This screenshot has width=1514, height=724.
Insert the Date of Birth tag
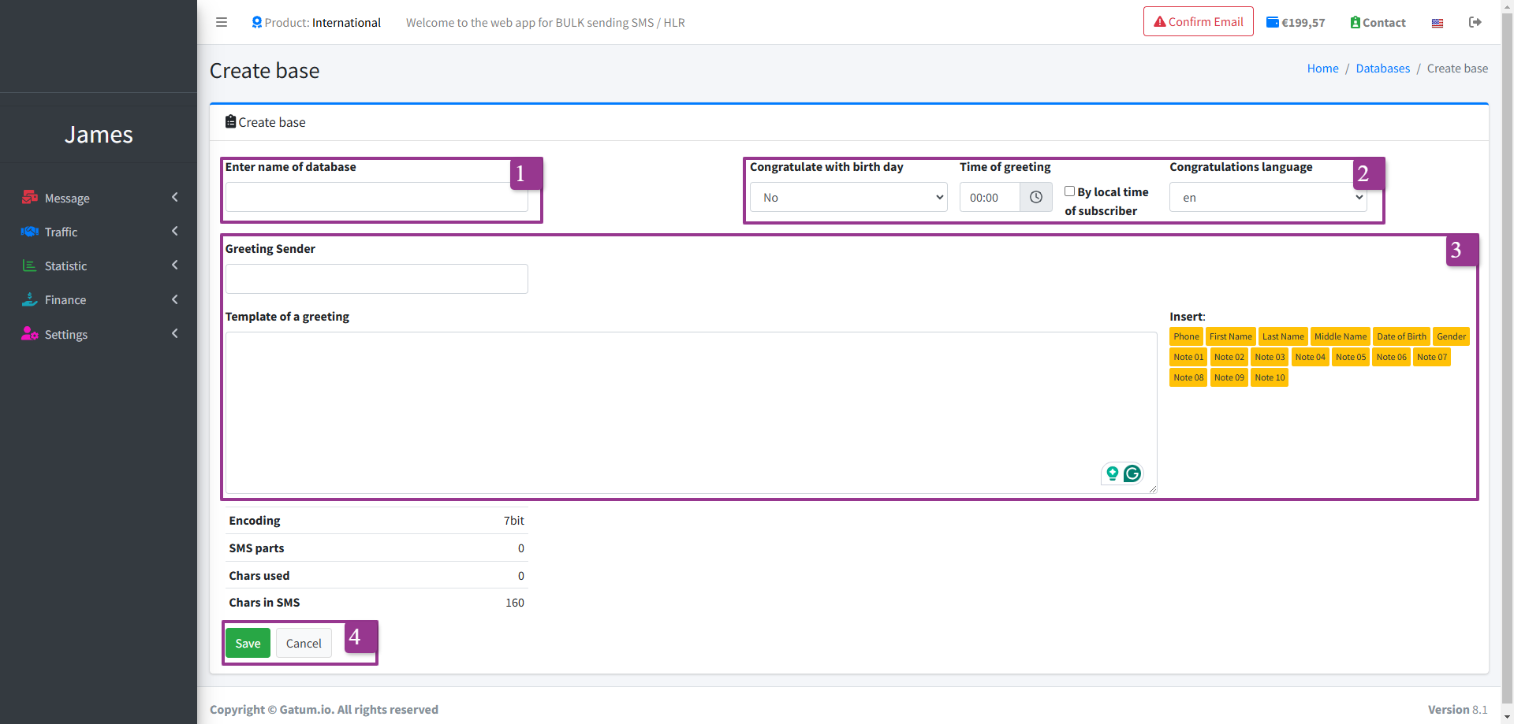1401,336
